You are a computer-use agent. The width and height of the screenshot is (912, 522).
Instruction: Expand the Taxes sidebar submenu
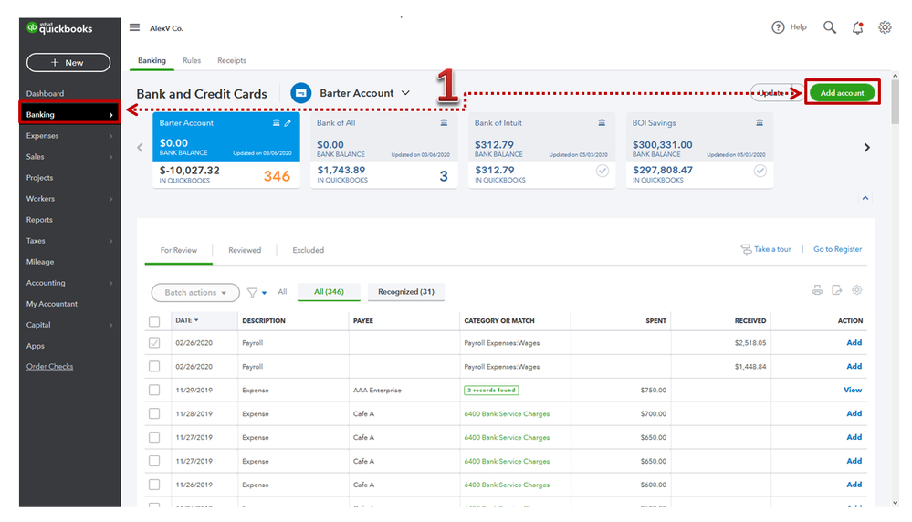110,241
